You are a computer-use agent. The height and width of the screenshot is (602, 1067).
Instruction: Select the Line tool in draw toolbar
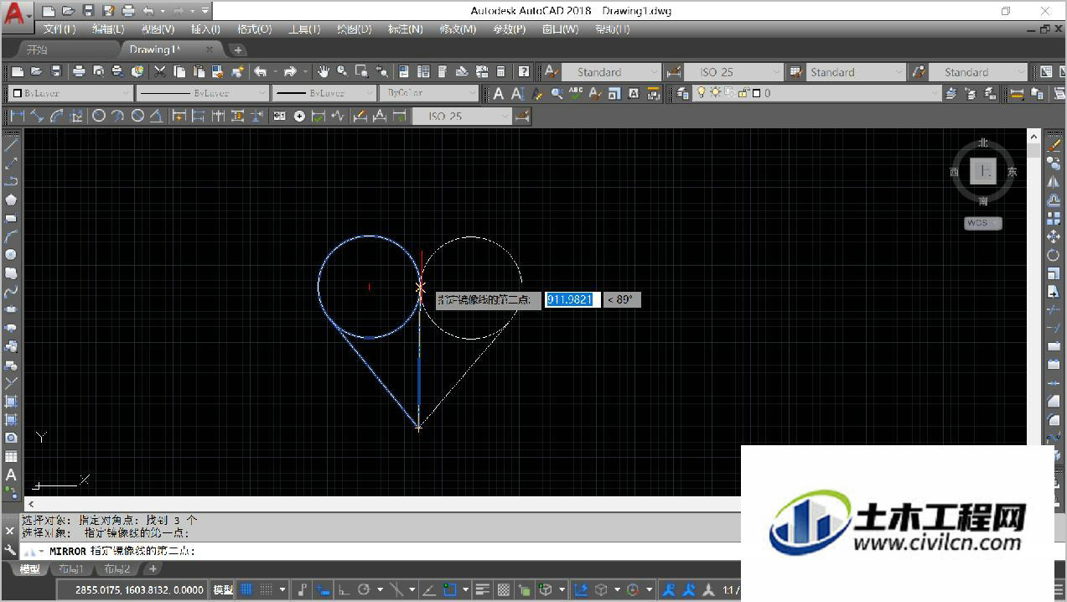(x=11, y=145)
